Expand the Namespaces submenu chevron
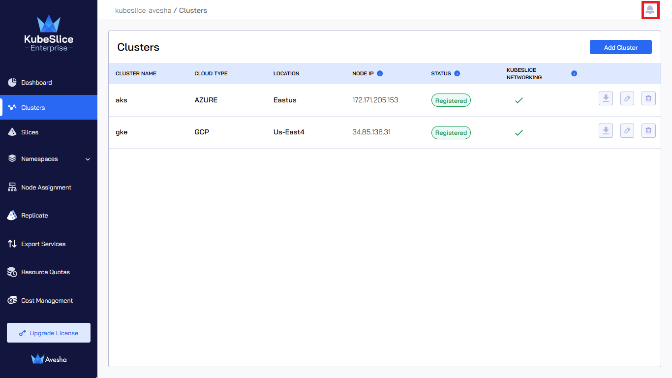This screenshot has height=378, width=672. tap(88, 159)
